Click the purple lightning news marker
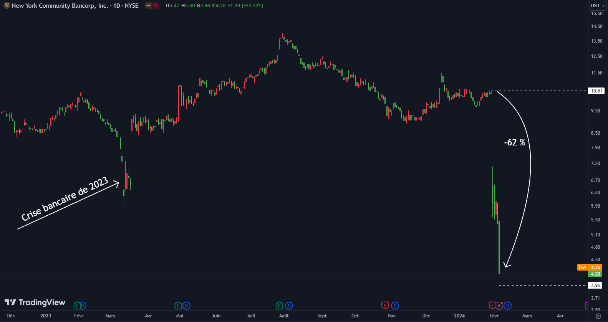The width and height of the screenshot is (608, 322). pos(499,306)
